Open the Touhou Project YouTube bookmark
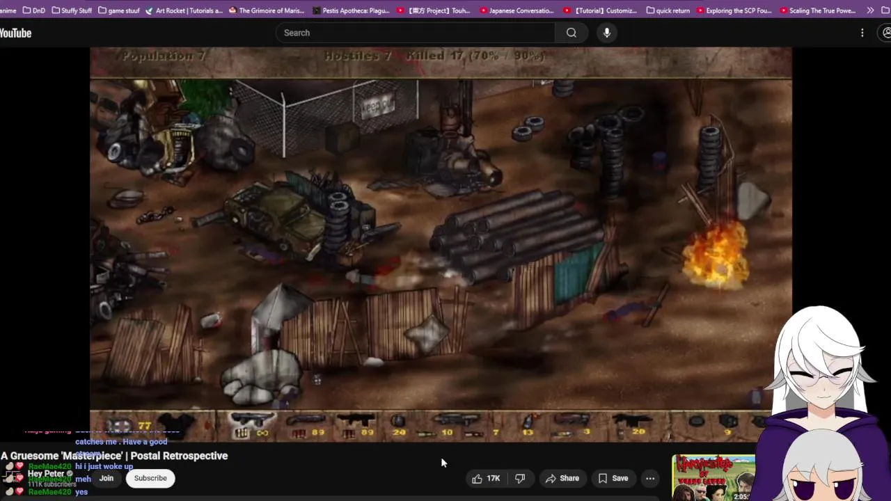The height and width of the screenshot is (501, 891). click(434, 10)
